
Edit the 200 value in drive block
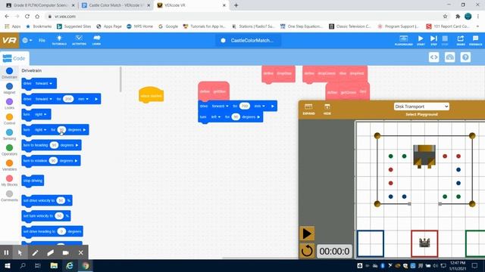(68, 99)
